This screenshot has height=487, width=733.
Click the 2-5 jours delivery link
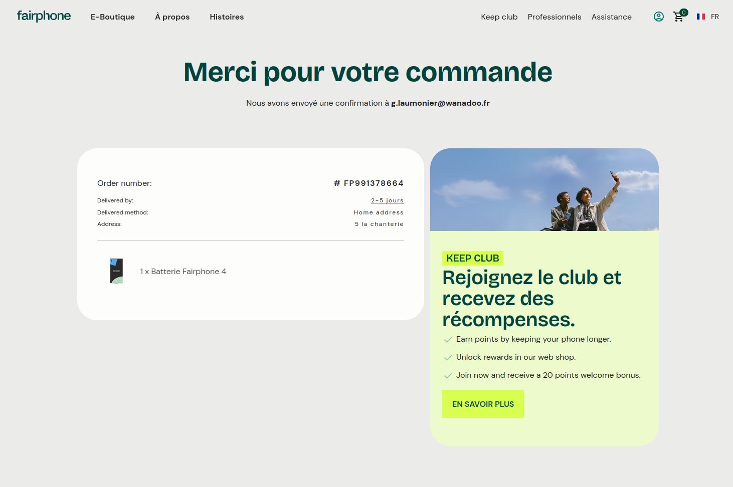tap(387, 200)
